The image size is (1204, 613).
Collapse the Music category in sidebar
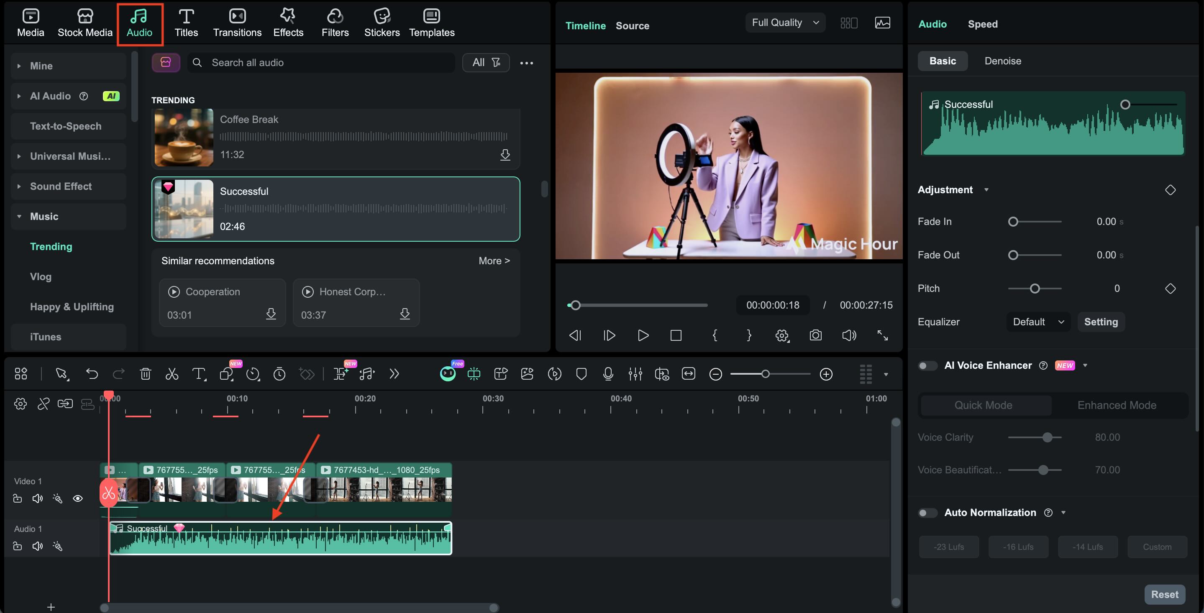pyautogui.click(x=19, y=216)
